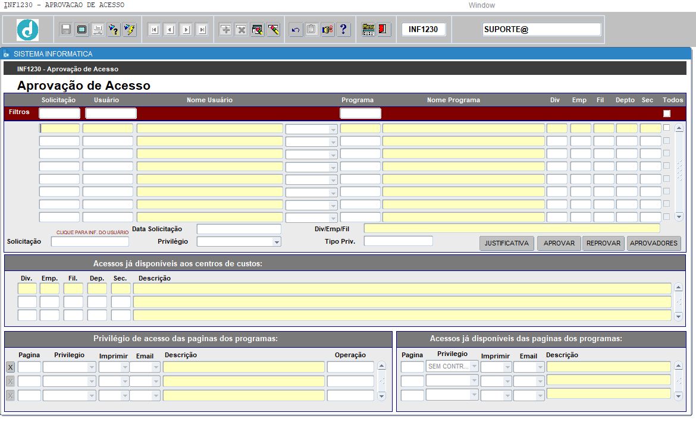
Task: Open the Menu icon in toolbar
Action: tap(368, 30)
